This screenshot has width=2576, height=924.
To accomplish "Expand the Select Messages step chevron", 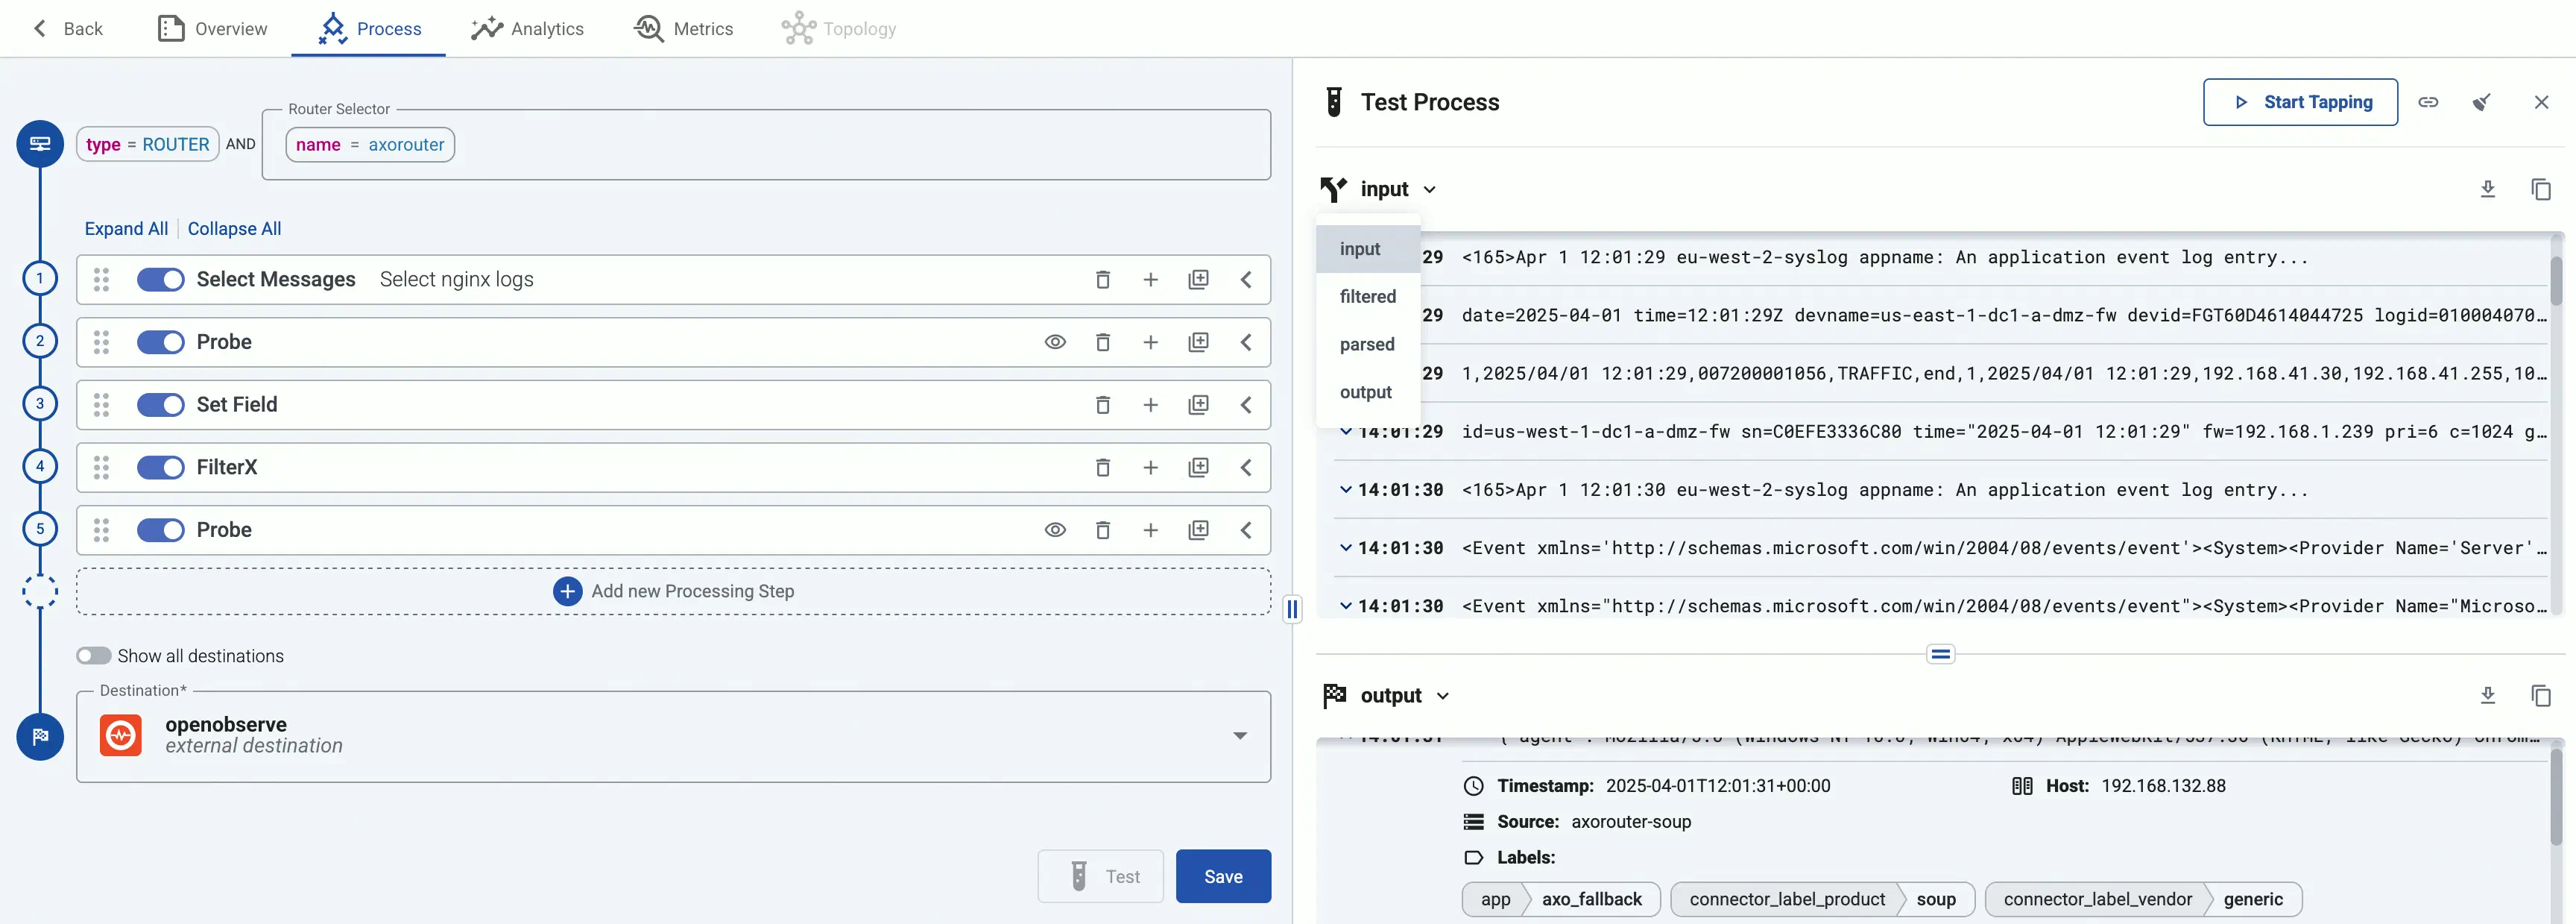I will [1246, 280].
